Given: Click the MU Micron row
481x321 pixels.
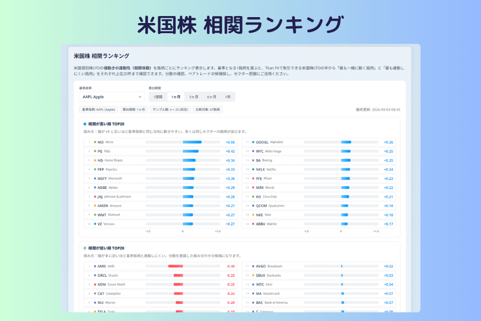Looking at the screenshot, I should (160, 303).
